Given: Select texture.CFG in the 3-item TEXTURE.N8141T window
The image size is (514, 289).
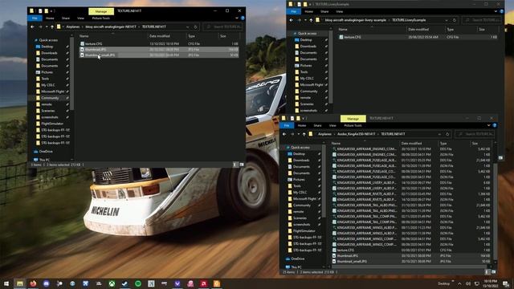Looking at the screenshot, I should click(x=159, y=43).
